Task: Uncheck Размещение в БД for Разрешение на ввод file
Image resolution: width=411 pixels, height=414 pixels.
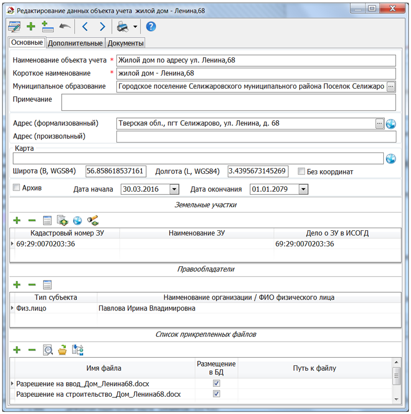Action: pos(217,383)
